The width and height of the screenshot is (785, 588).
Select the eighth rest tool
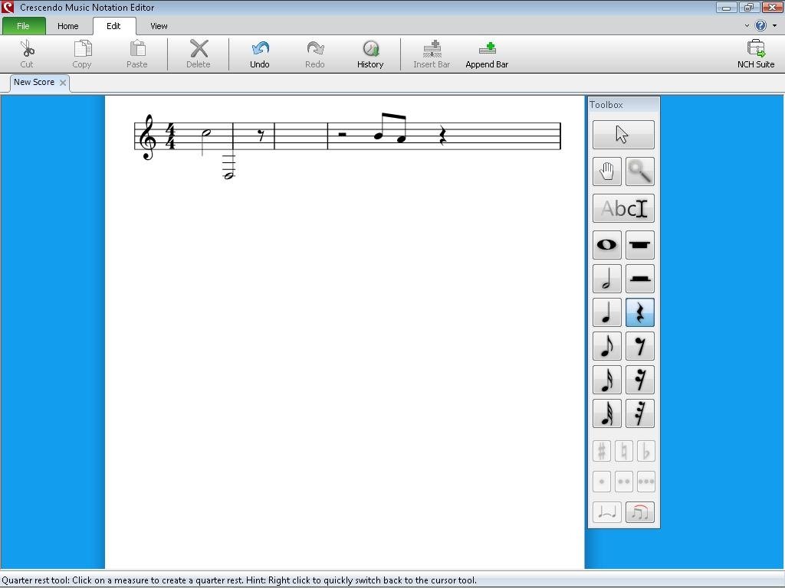[x=640, y=346]
